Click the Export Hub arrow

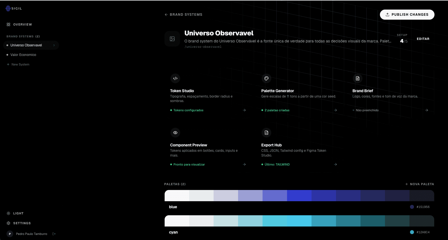pos(335,164)
